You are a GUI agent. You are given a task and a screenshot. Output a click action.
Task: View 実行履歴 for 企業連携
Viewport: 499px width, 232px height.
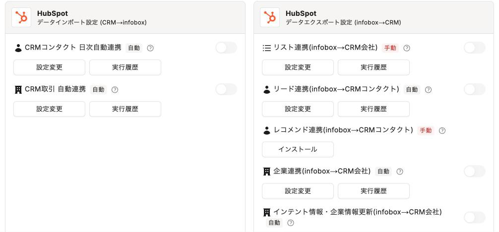coord(374,191)
